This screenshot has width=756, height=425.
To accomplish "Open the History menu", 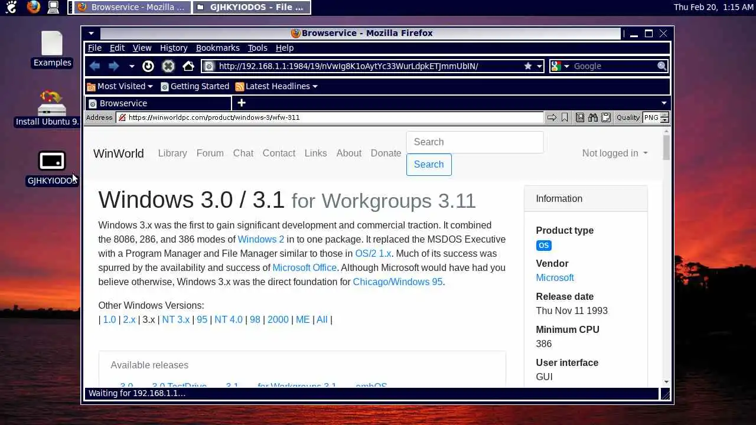I will click(x=174, y=48).
